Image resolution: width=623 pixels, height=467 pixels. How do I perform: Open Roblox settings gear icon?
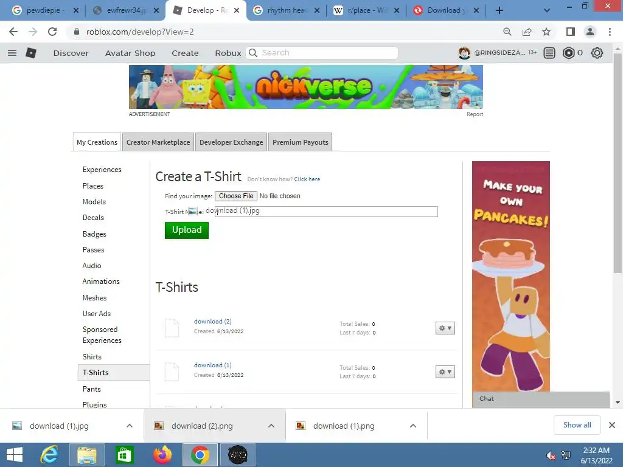tap(597, 53)
